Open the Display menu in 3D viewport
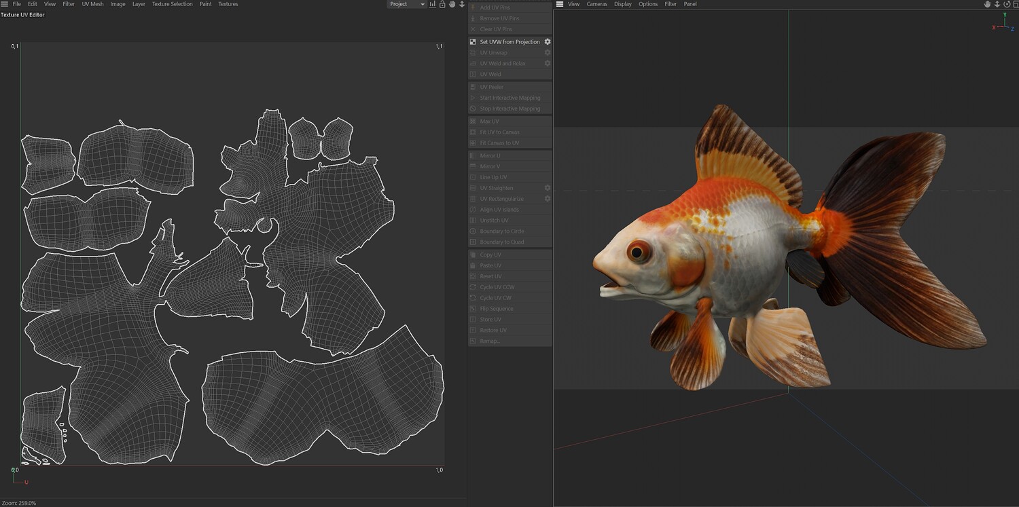 [623, 4]
